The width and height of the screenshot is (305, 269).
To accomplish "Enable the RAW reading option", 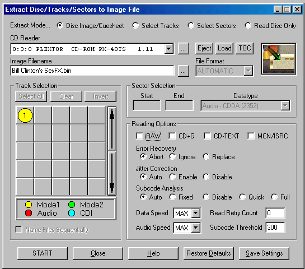I will [x=140, y=136].
